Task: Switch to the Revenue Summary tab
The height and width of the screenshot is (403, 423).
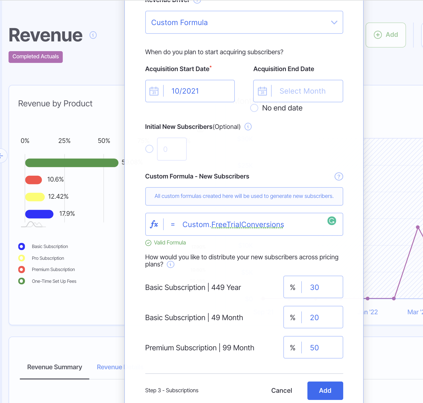Action: pyautogui.click(x=54, y=367)
